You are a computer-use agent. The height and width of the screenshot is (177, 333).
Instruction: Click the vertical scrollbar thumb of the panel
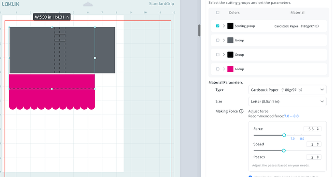coord(199,30)
